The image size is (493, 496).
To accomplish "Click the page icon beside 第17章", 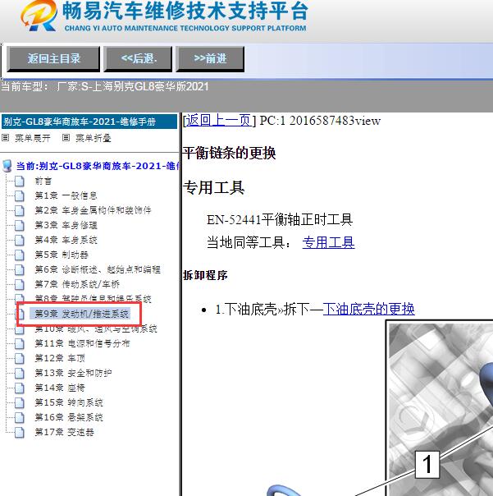I will pos(20,433).
